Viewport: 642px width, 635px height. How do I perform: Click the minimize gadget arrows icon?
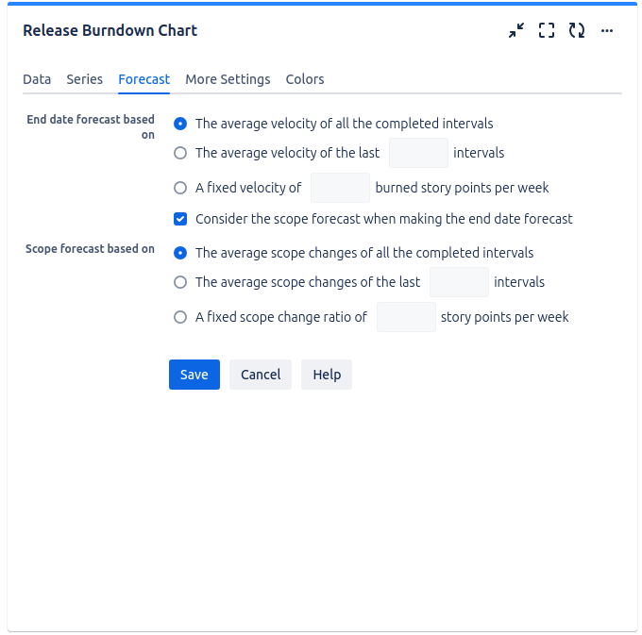click(x=515, y=31)
